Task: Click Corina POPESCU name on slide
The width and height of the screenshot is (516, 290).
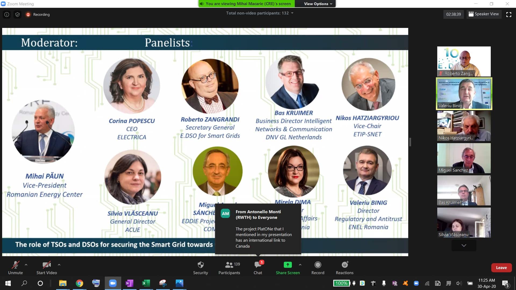Action: point(132,121)
